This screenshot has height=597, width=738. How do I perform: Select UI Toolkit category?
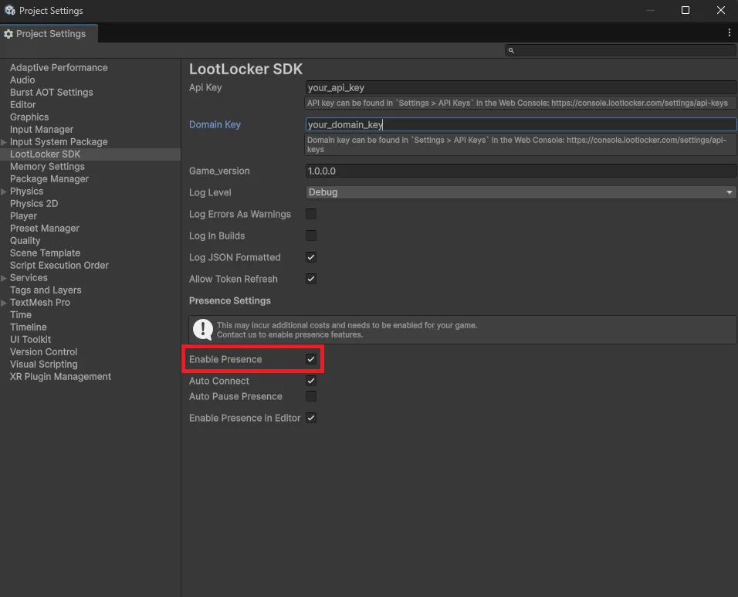(30, 340)
